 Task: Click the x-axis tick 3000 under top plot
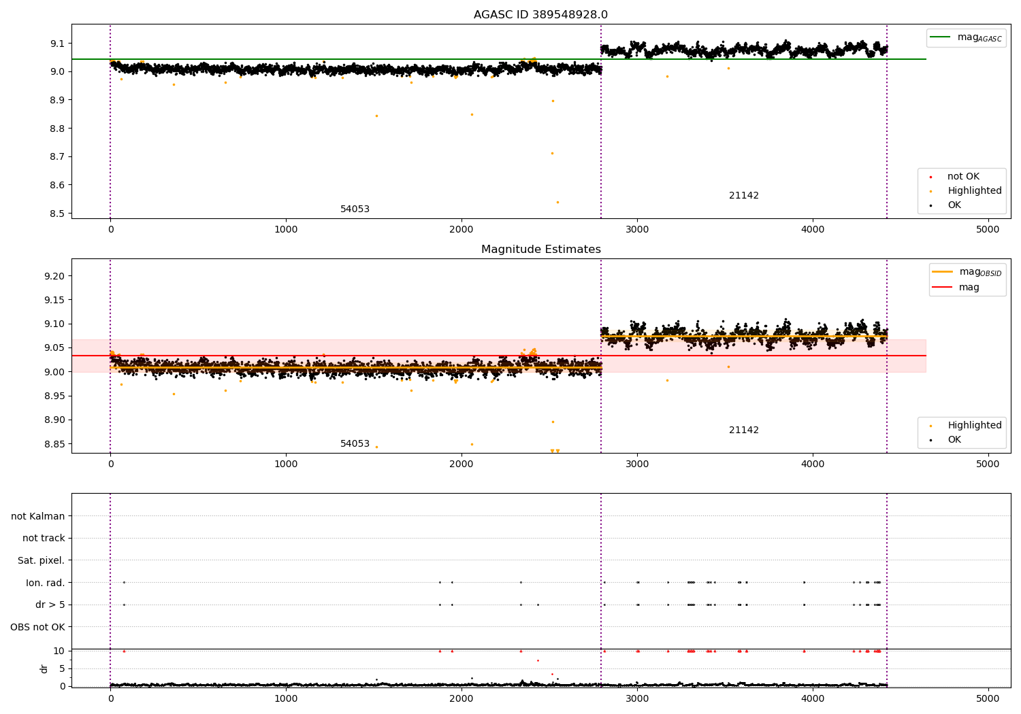tap(637, 230)
